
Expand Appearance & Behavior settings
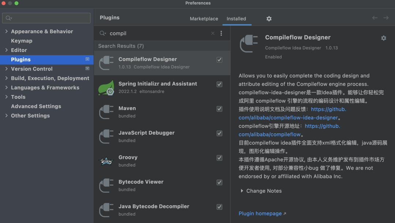6,31
